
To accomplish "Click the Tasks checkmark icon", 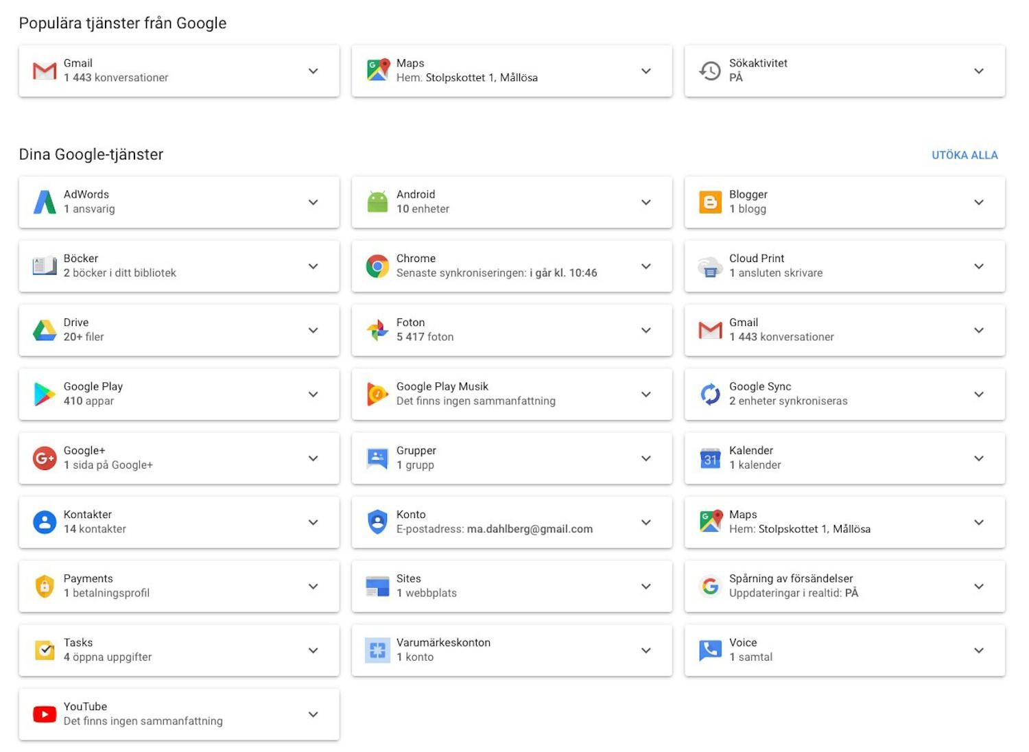I will coord(45,650).
